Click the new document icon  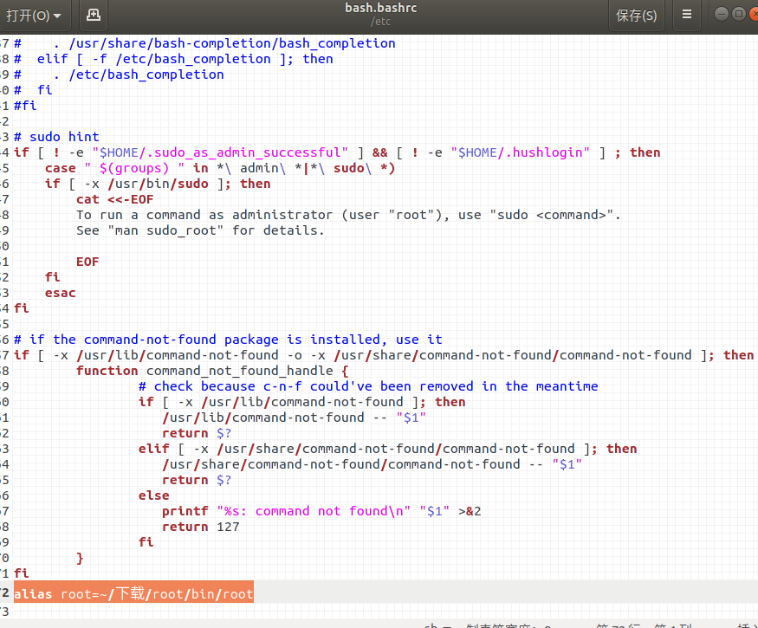pos(94,16)
